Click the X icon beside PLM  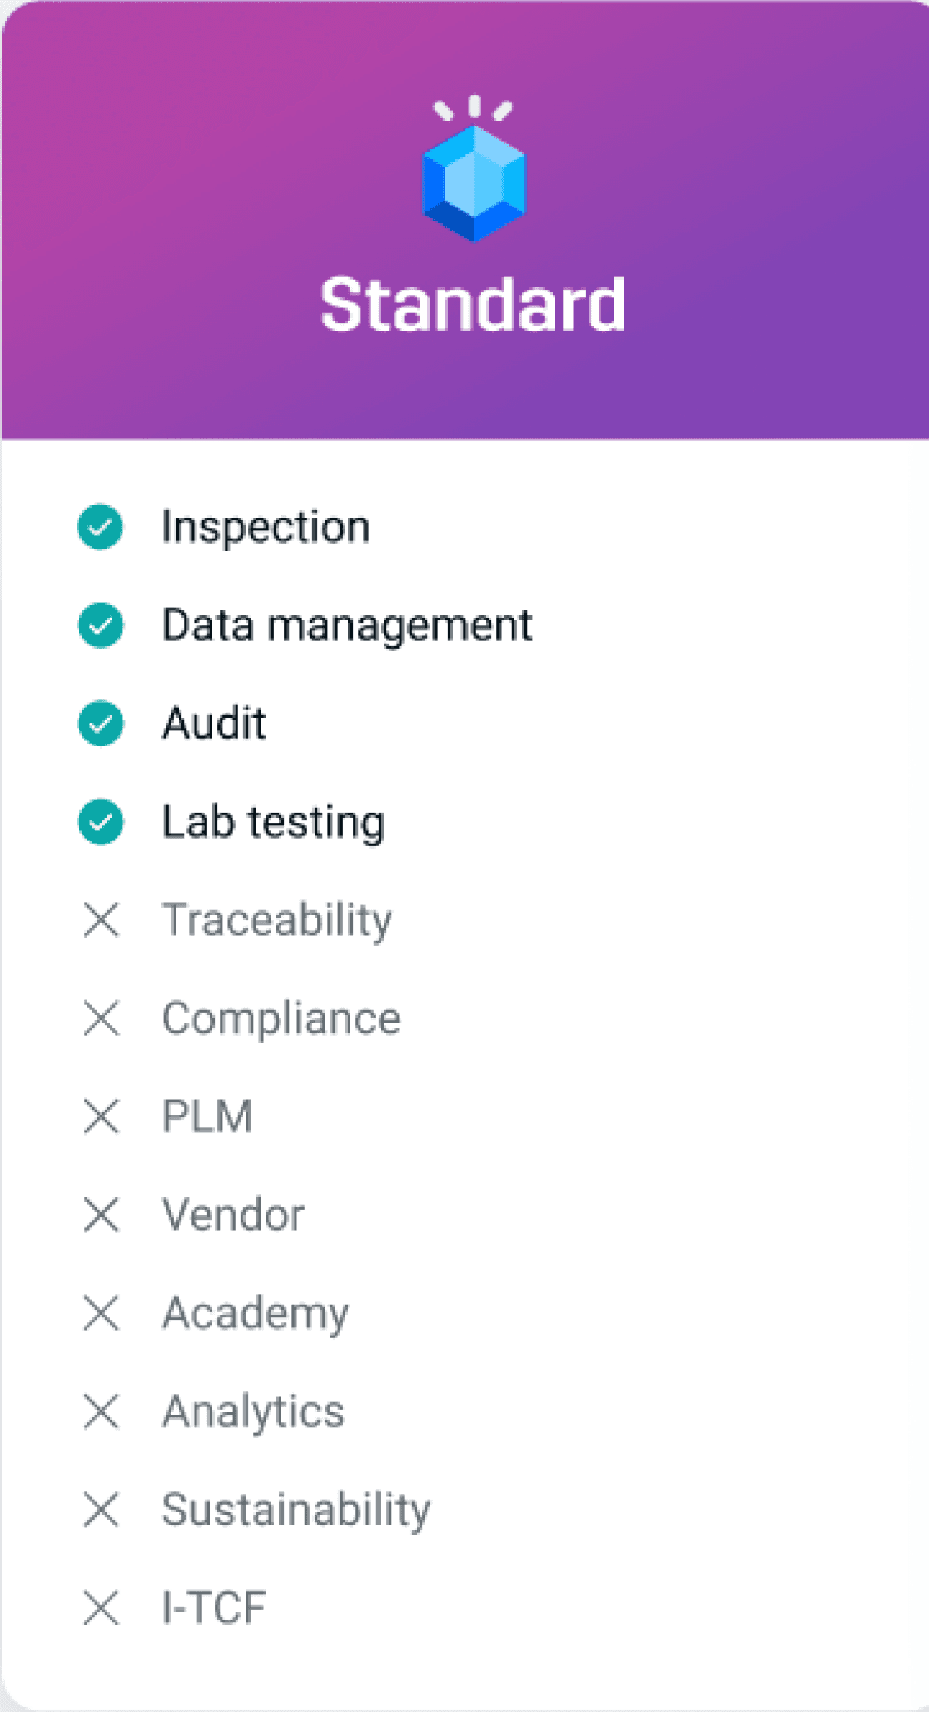[102, 1117]
